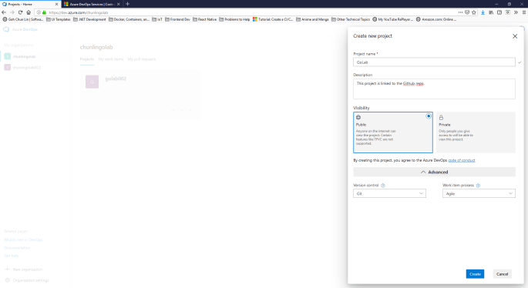Click the Pocket save icon
This screenshot has width=528, height=288.
[x=467, y=12]
